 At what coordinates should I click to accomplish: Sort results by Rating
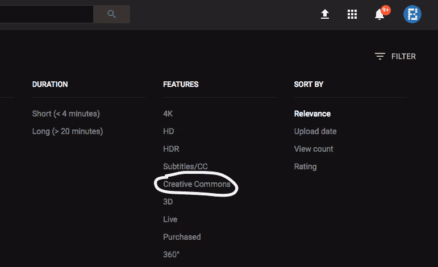[305, 166]
